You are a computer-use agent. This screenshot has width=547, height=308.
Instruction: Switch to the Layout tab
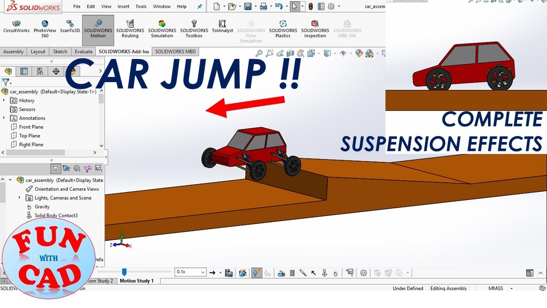coord(38,52)
